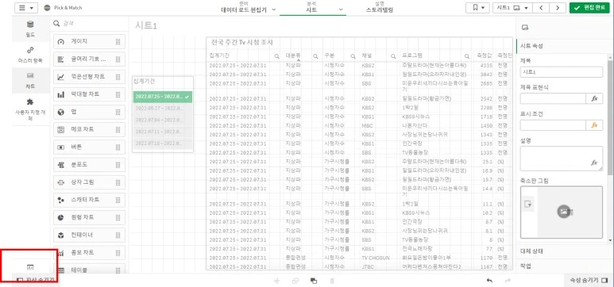Select filter value starting 2022.07.04
614x287 pixels.
pos(163,120)
